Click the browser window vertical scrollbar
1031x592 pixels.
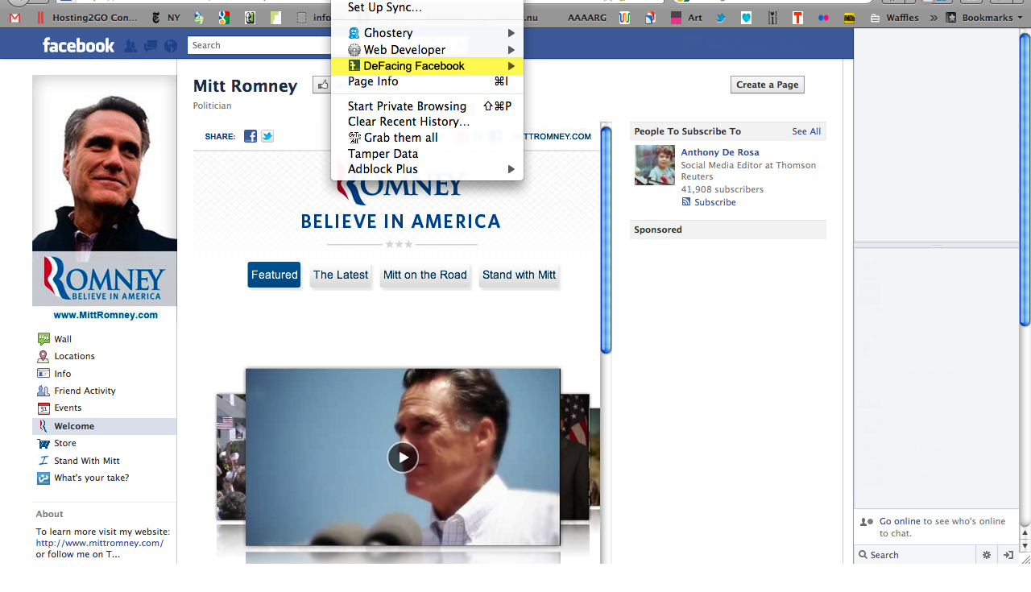point(1025,180)
